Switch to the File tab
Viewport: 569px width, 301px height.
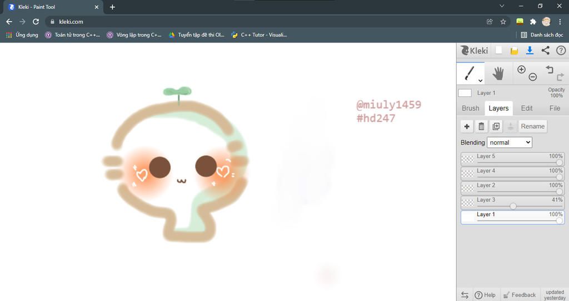coord(555,108)
